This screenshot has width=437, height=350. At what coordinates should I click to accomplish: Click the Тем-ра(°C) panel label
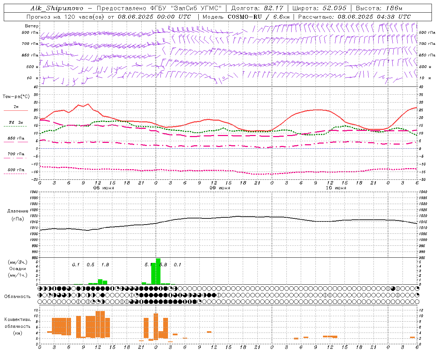pyautogui.click(x=16, y=97)
